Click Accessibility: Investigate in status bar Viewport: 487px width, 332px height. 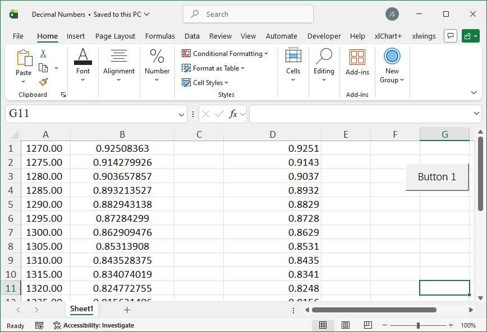pyautogui.click(x=94, y=325)
